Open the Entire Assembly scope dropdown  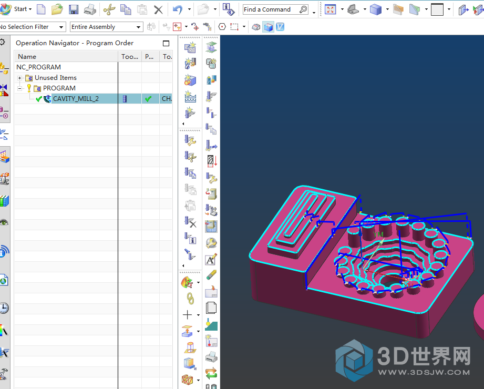click(x=138, y=27)
